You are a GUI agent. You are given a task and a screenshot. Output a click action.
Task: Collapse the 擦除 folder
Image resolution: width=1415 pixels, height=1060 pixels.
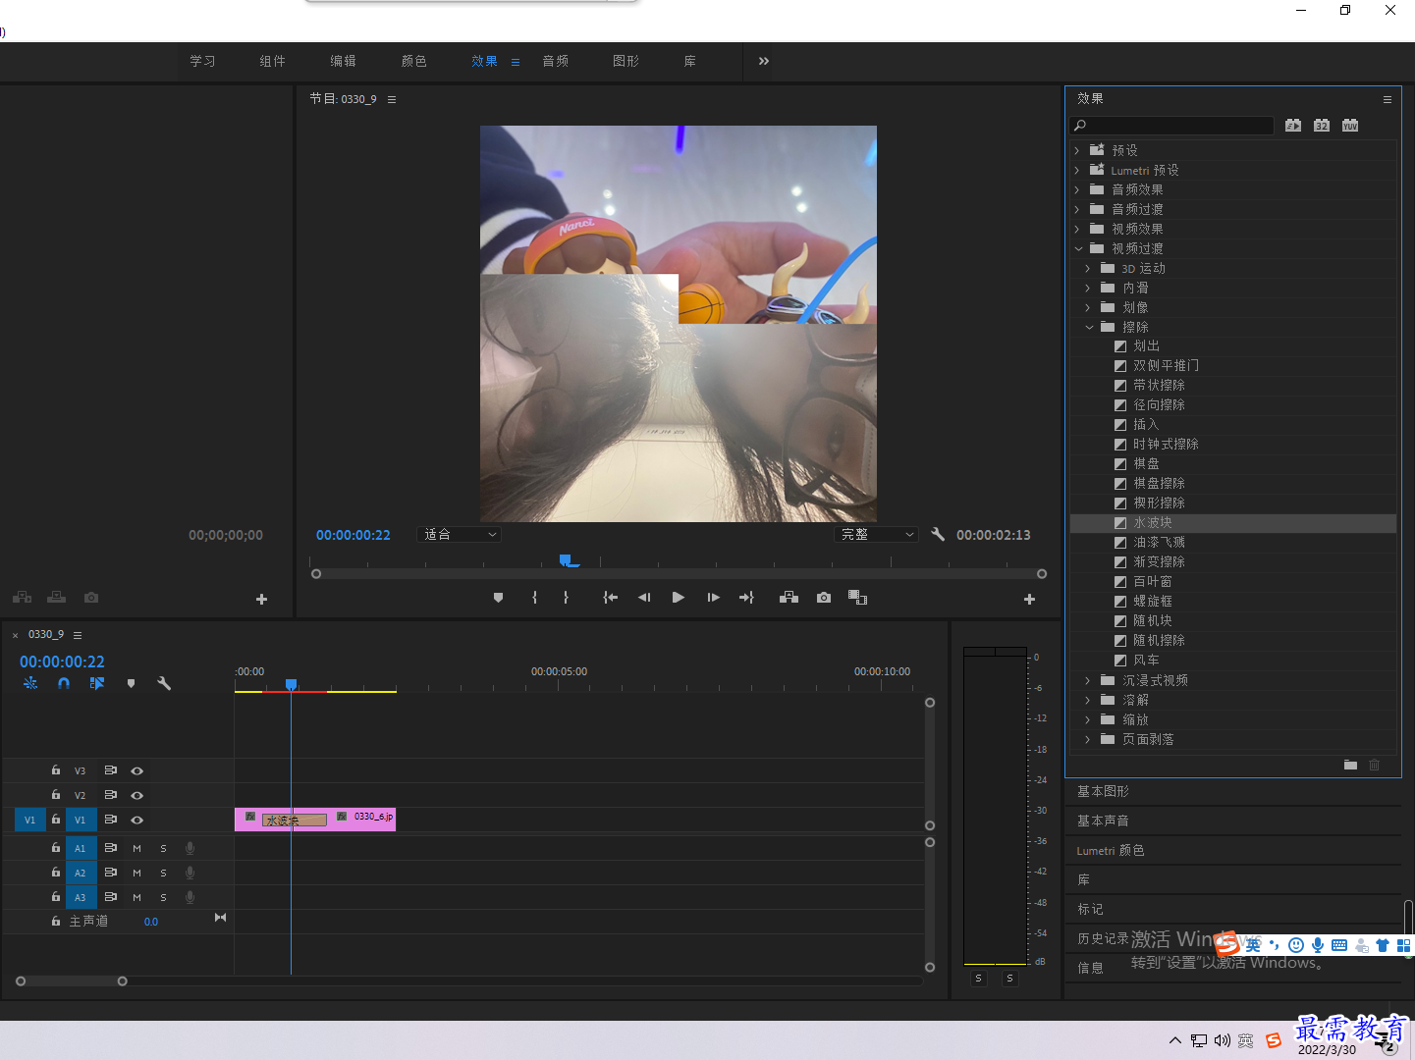[x=1088, y=327]
